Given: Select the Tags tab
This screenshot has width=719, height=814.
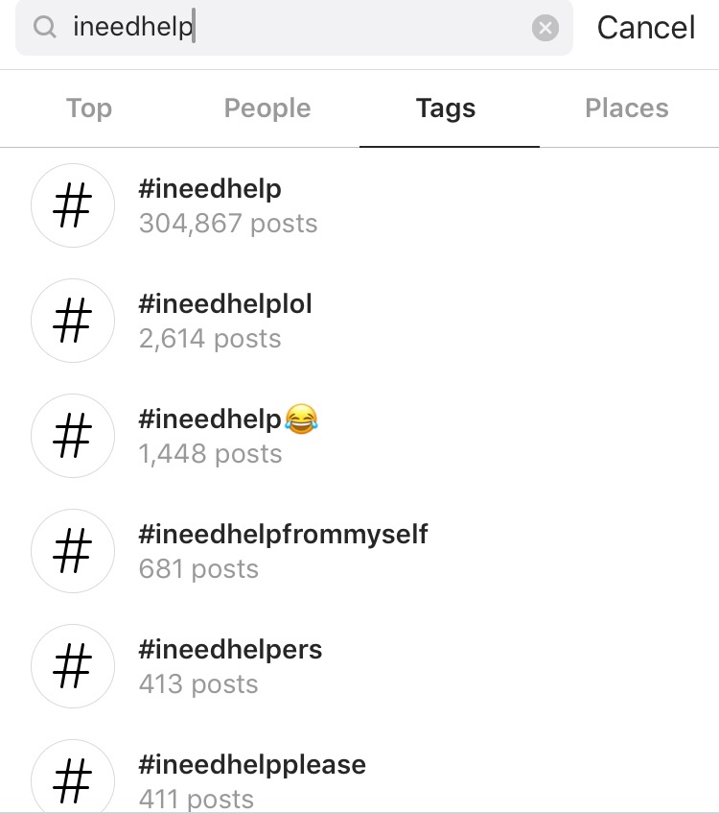Looking at the screenshot, I should (446, 108).
